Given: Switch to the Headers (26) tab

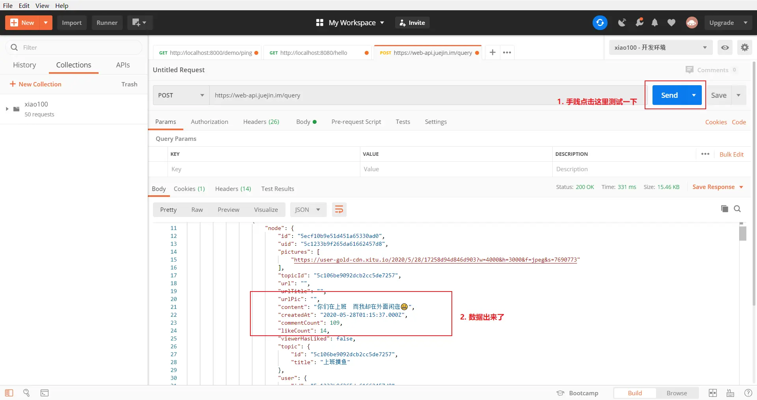Looking at the screenshot, I should point(261,121).
